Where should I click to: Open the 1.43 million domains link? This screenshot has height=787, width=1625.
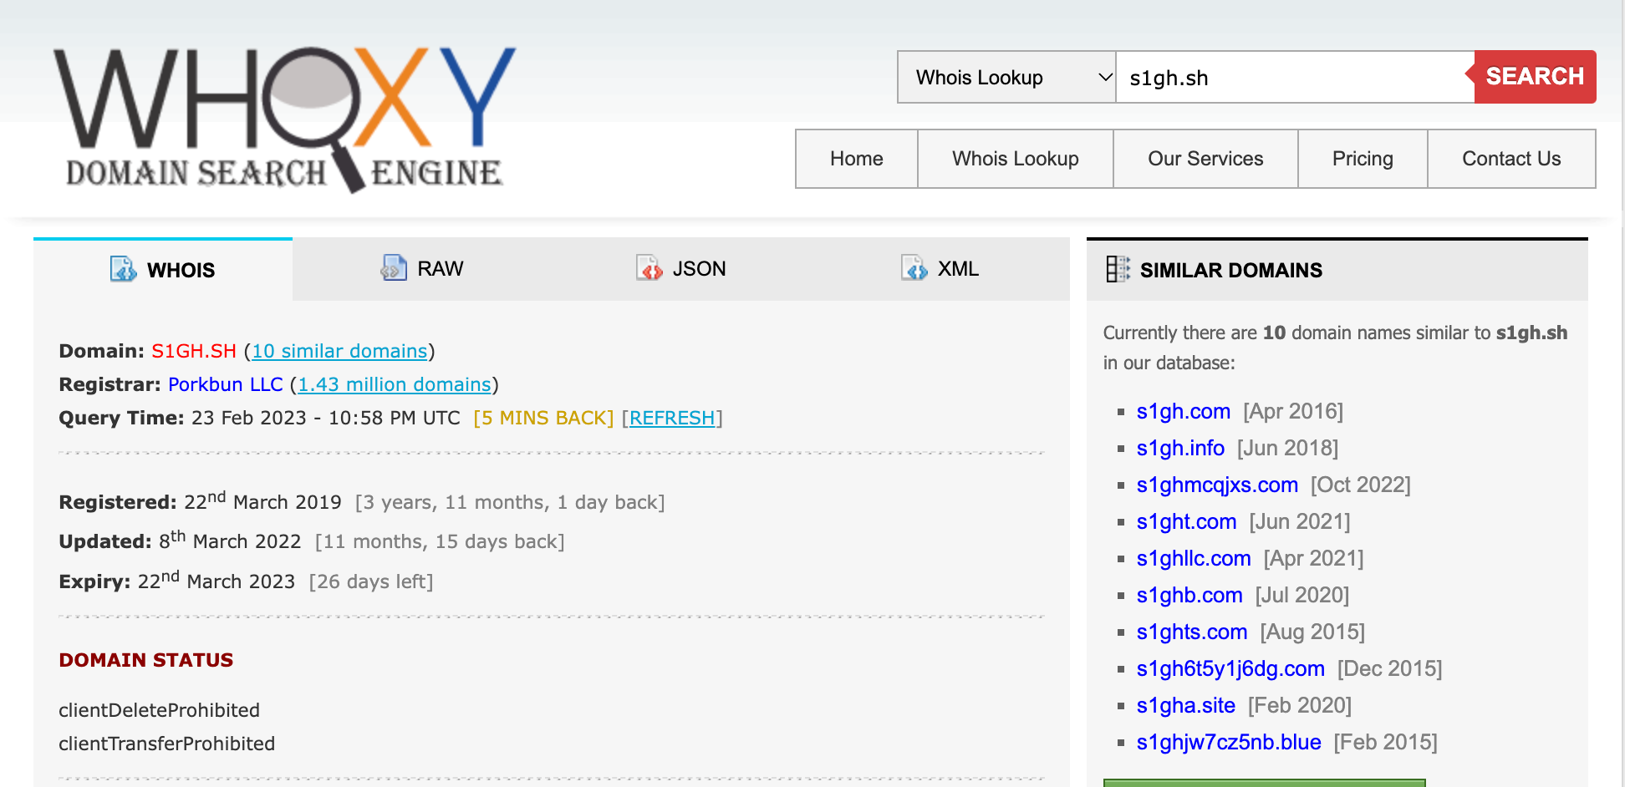coord(394,384)
